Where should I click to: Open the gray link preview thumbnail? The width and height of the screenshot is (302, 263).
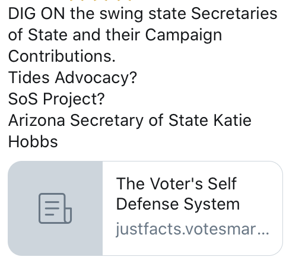pos(55,208)
